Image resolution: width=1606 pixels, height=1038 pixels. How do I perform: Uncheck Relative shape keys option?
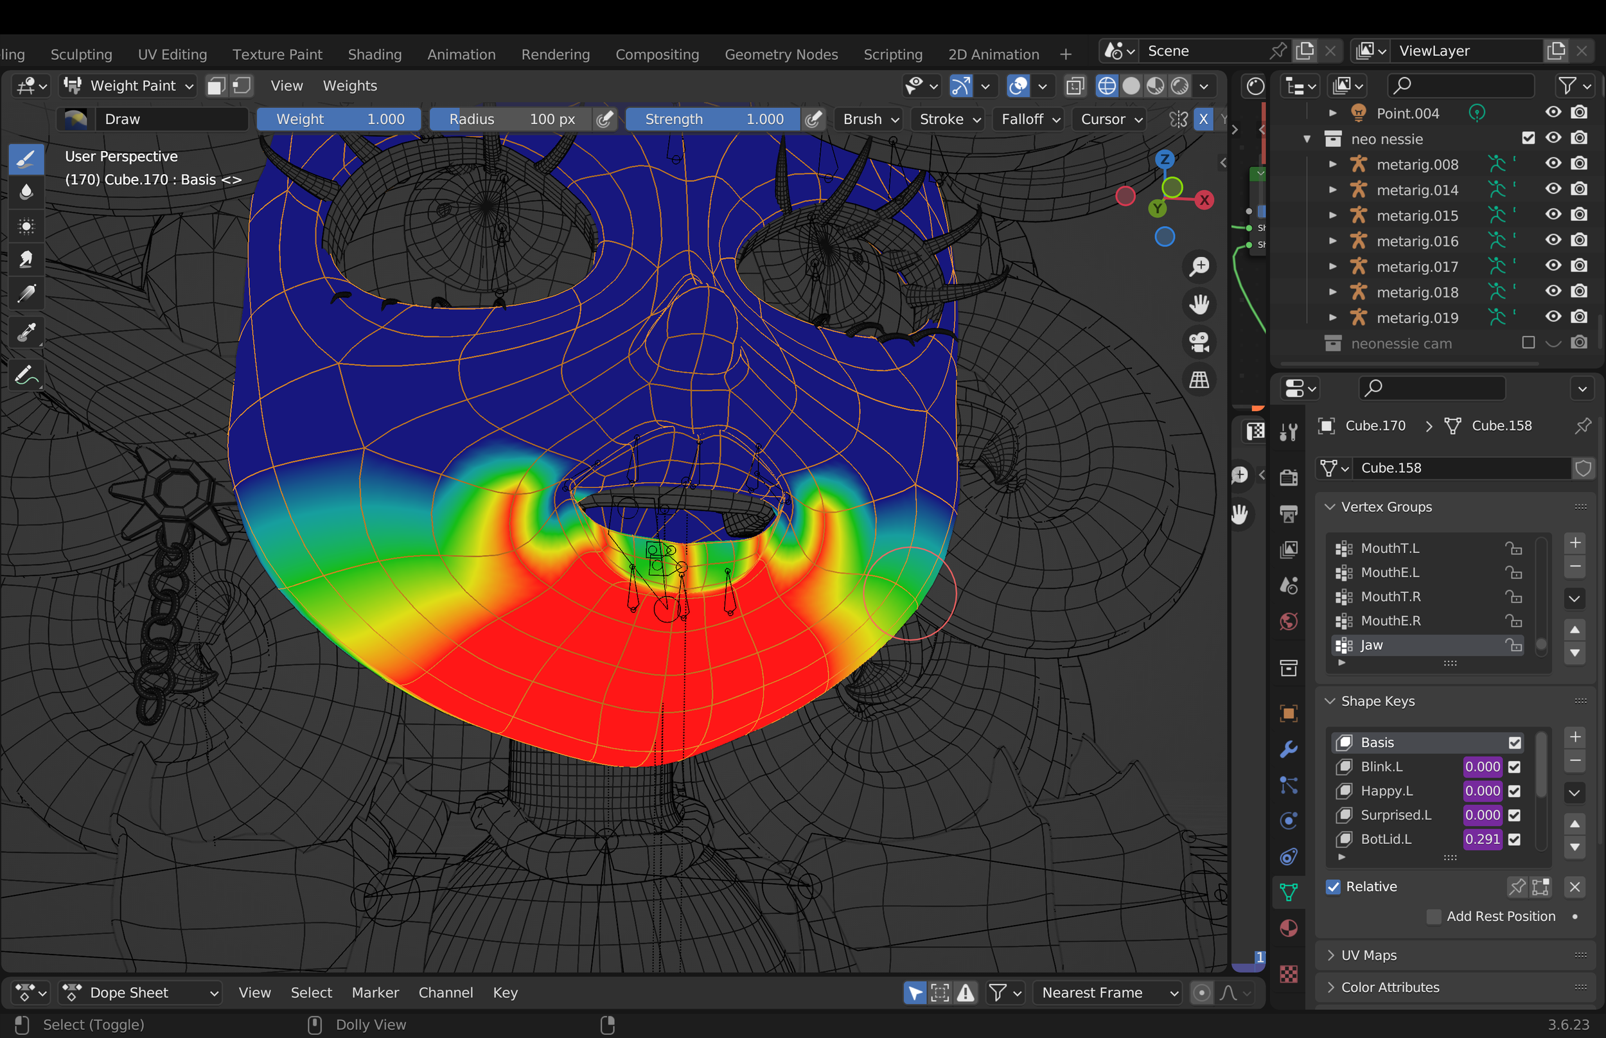tap(1332, 886)
